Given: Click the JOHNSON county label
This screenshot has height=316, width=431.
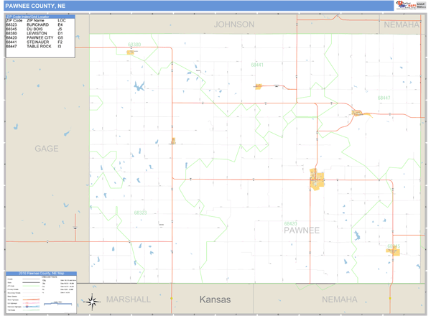Looking at the screenshot, I should 234,24.
